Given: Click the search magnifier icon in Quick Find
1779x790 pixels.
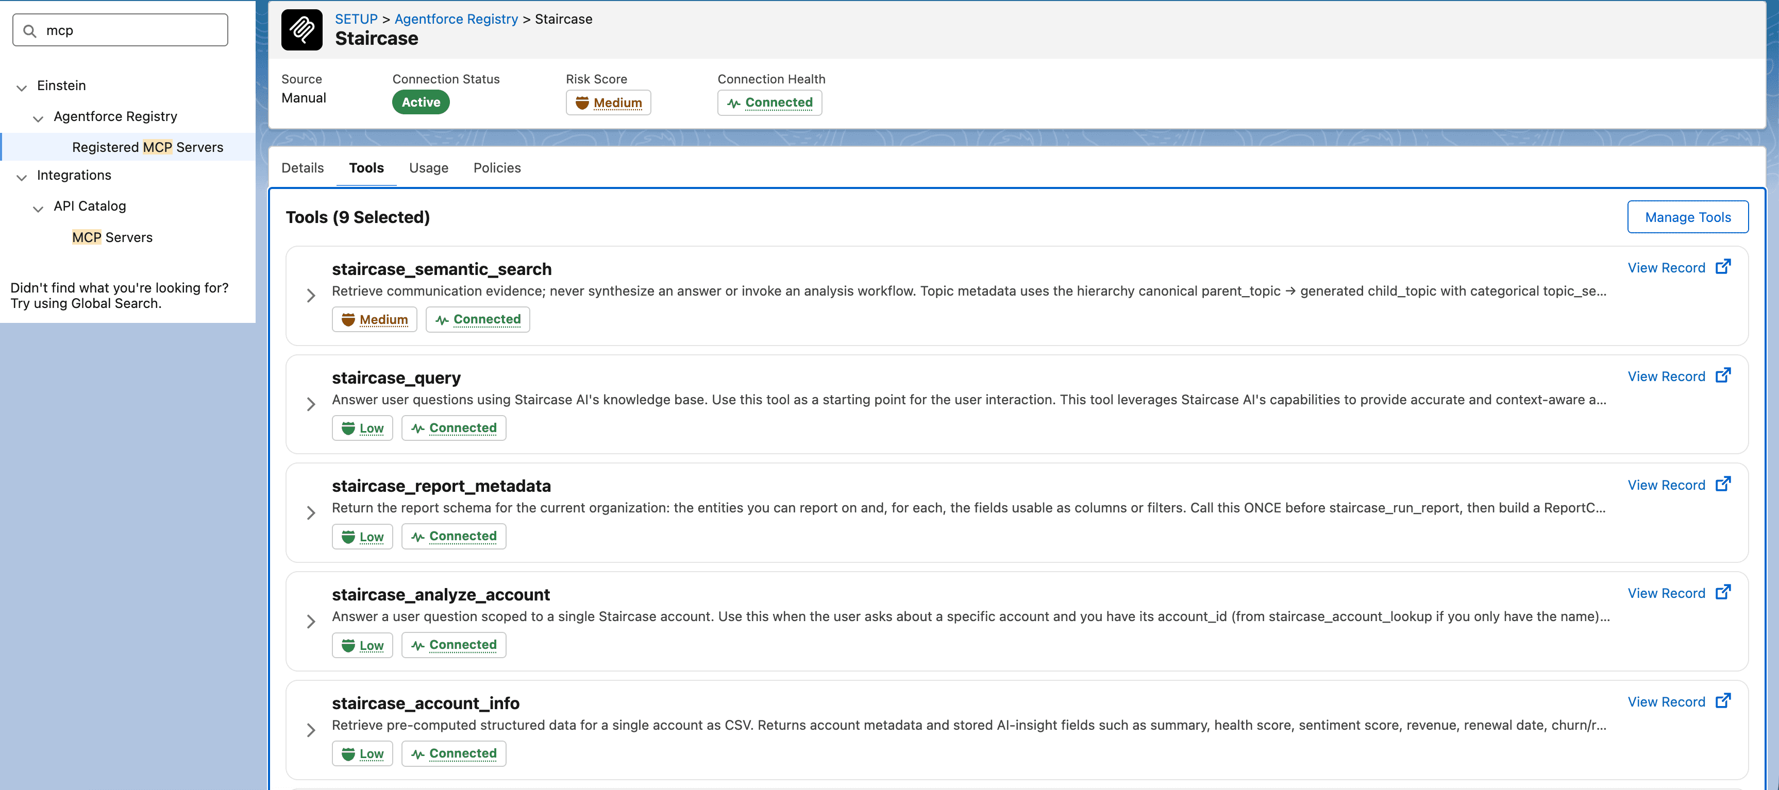Looking at the screenshot, I should pyautogui.click(x=30, y=31).
